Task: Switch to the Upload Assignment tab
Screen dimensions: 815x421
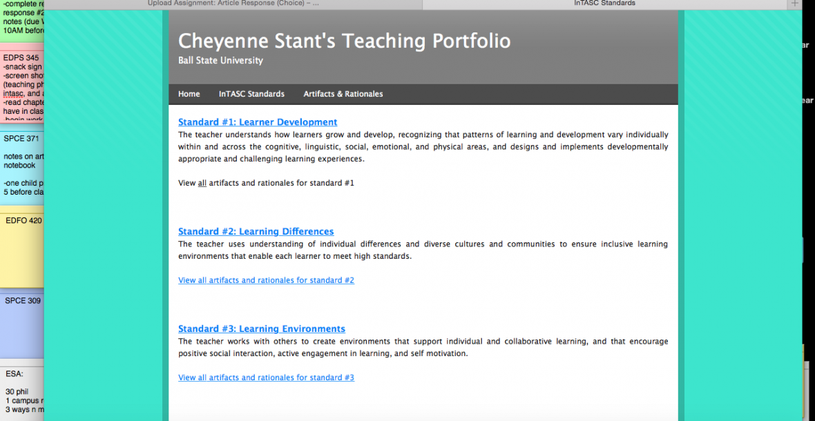Action: (233, 3)
